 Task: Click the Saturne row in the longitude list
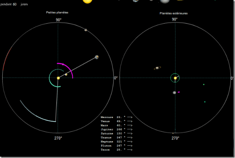click(116, 134)
